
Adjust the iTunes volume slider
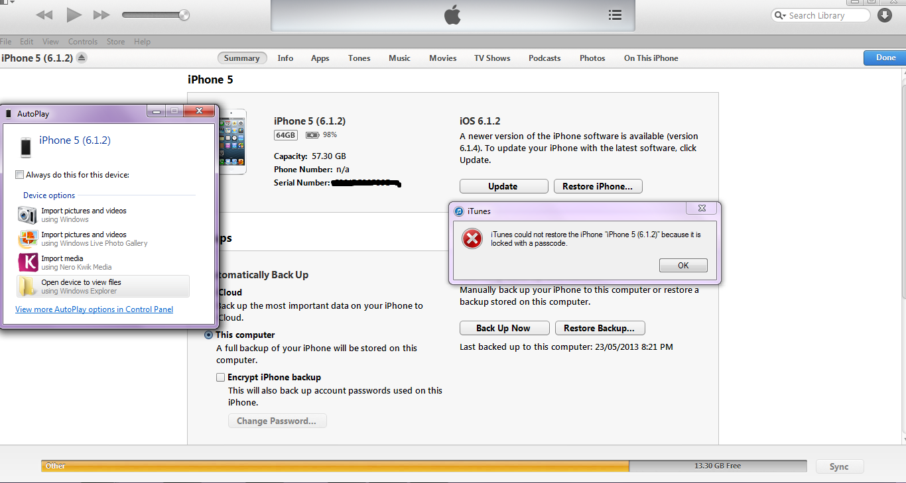pos(156,15)
